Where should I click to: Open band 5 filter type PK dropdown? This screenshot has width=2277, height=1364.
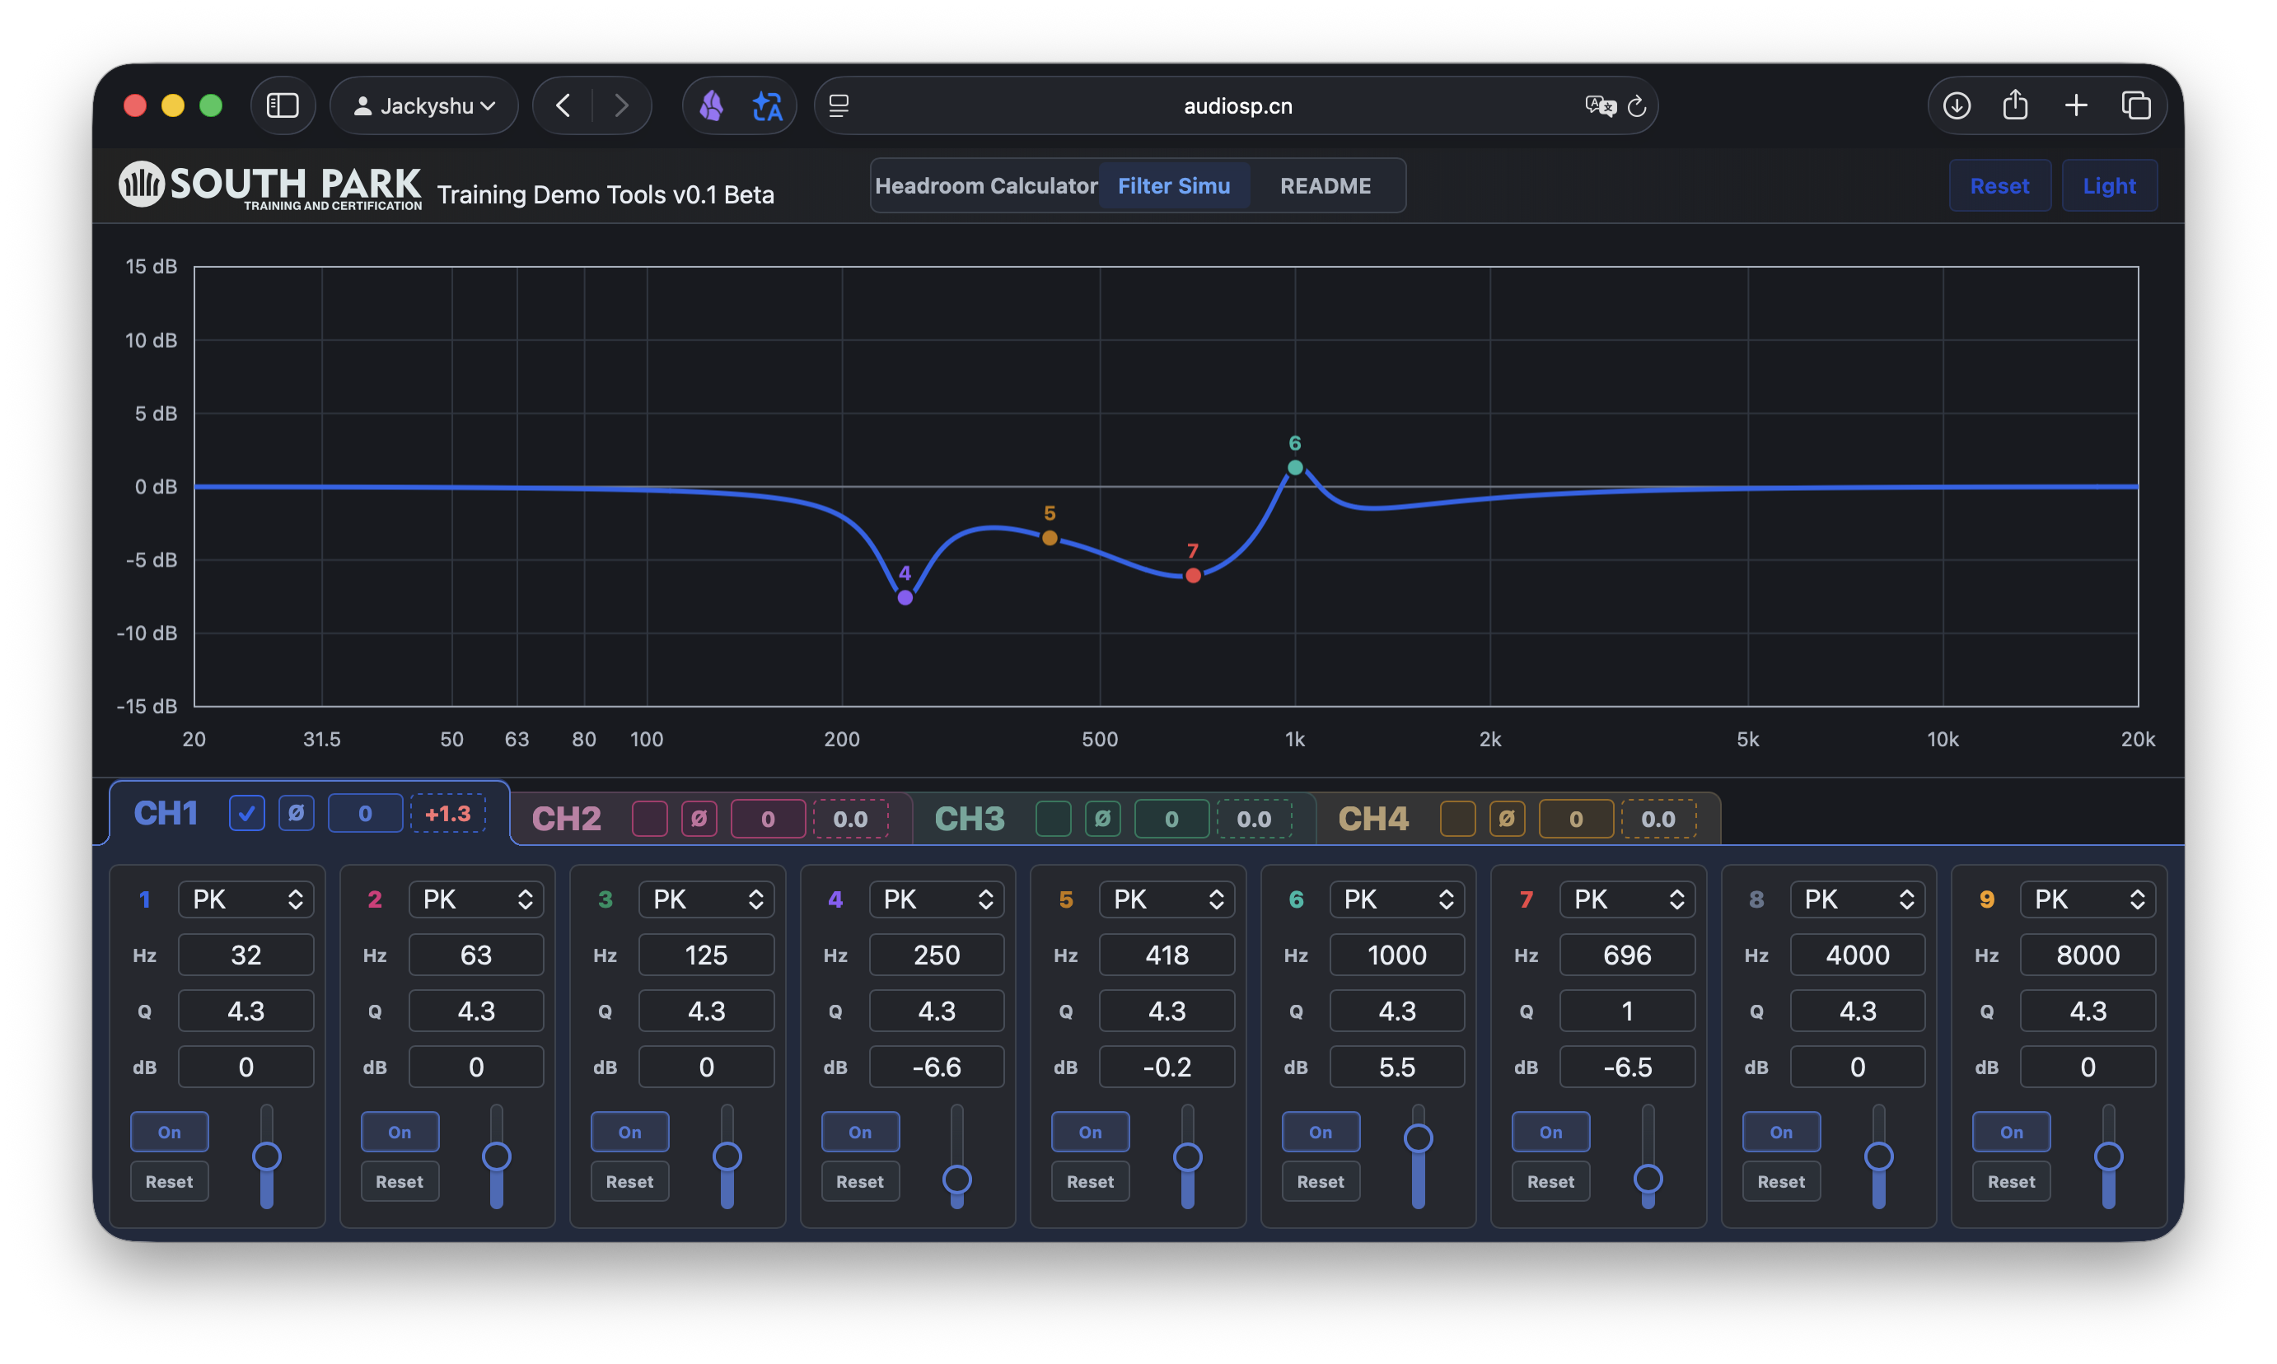click(1167, 899)
